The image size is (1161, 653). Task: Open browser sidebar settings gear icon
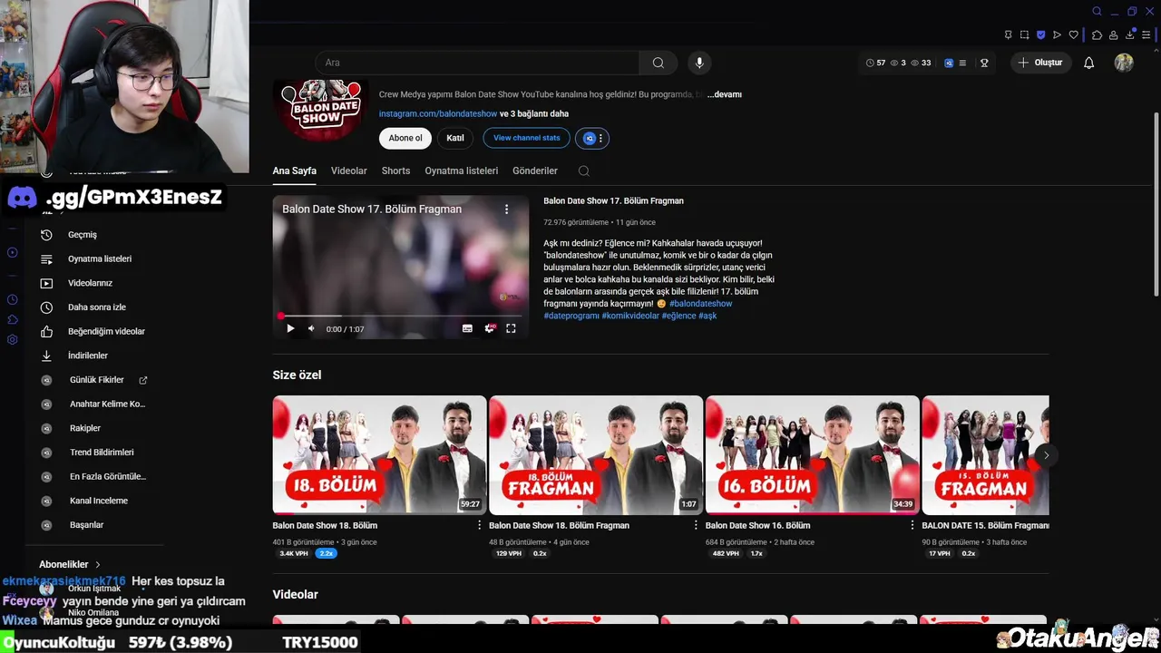(13, 340)
